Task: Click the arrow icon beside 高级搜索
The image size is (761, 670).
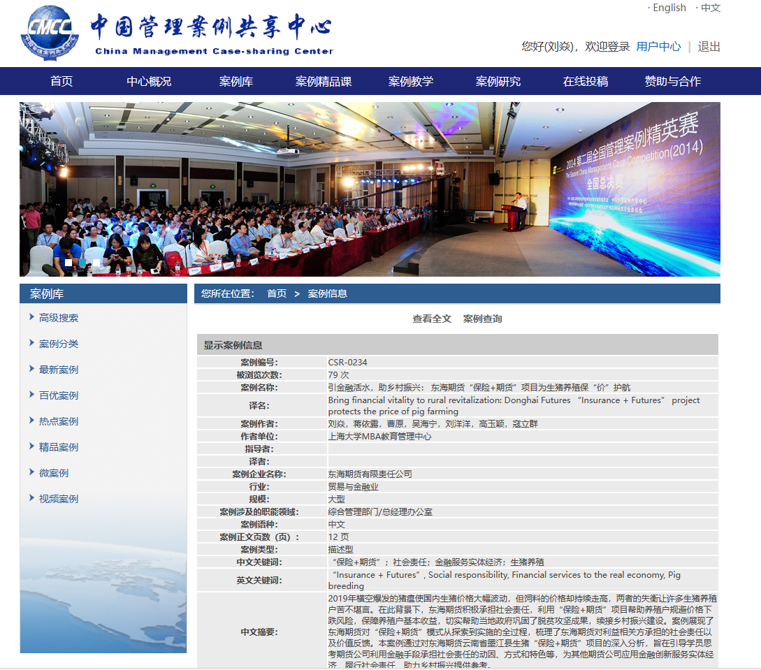Action: pyautogui.click(x=32, y=317)
